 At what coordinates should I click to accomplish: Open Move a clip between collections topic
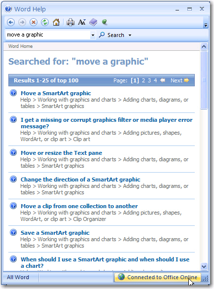tap(79, 206)
